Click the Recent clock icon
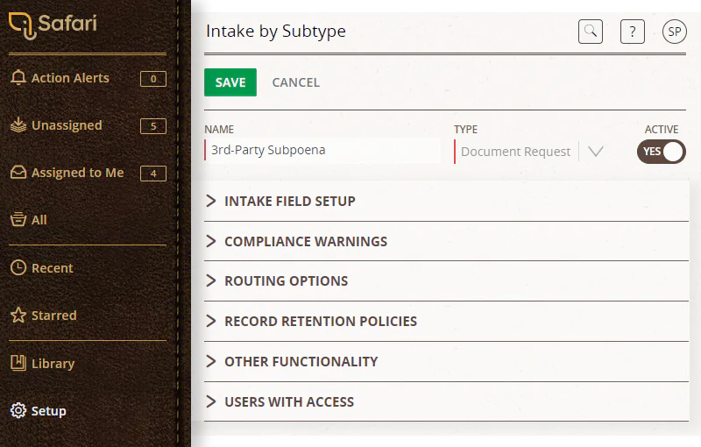The width and height of the screenshot is (701, 447). [x=18, y=267]
